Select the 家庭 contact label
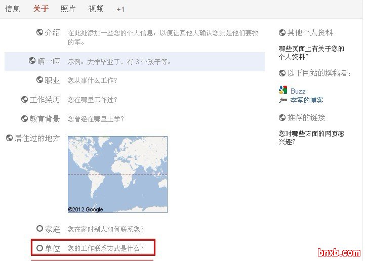 (x=53, y=229)
